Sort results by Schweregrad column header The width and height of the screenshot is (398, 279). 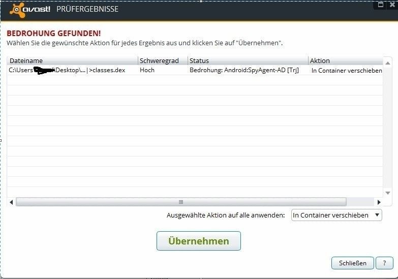tap(163, 60)
